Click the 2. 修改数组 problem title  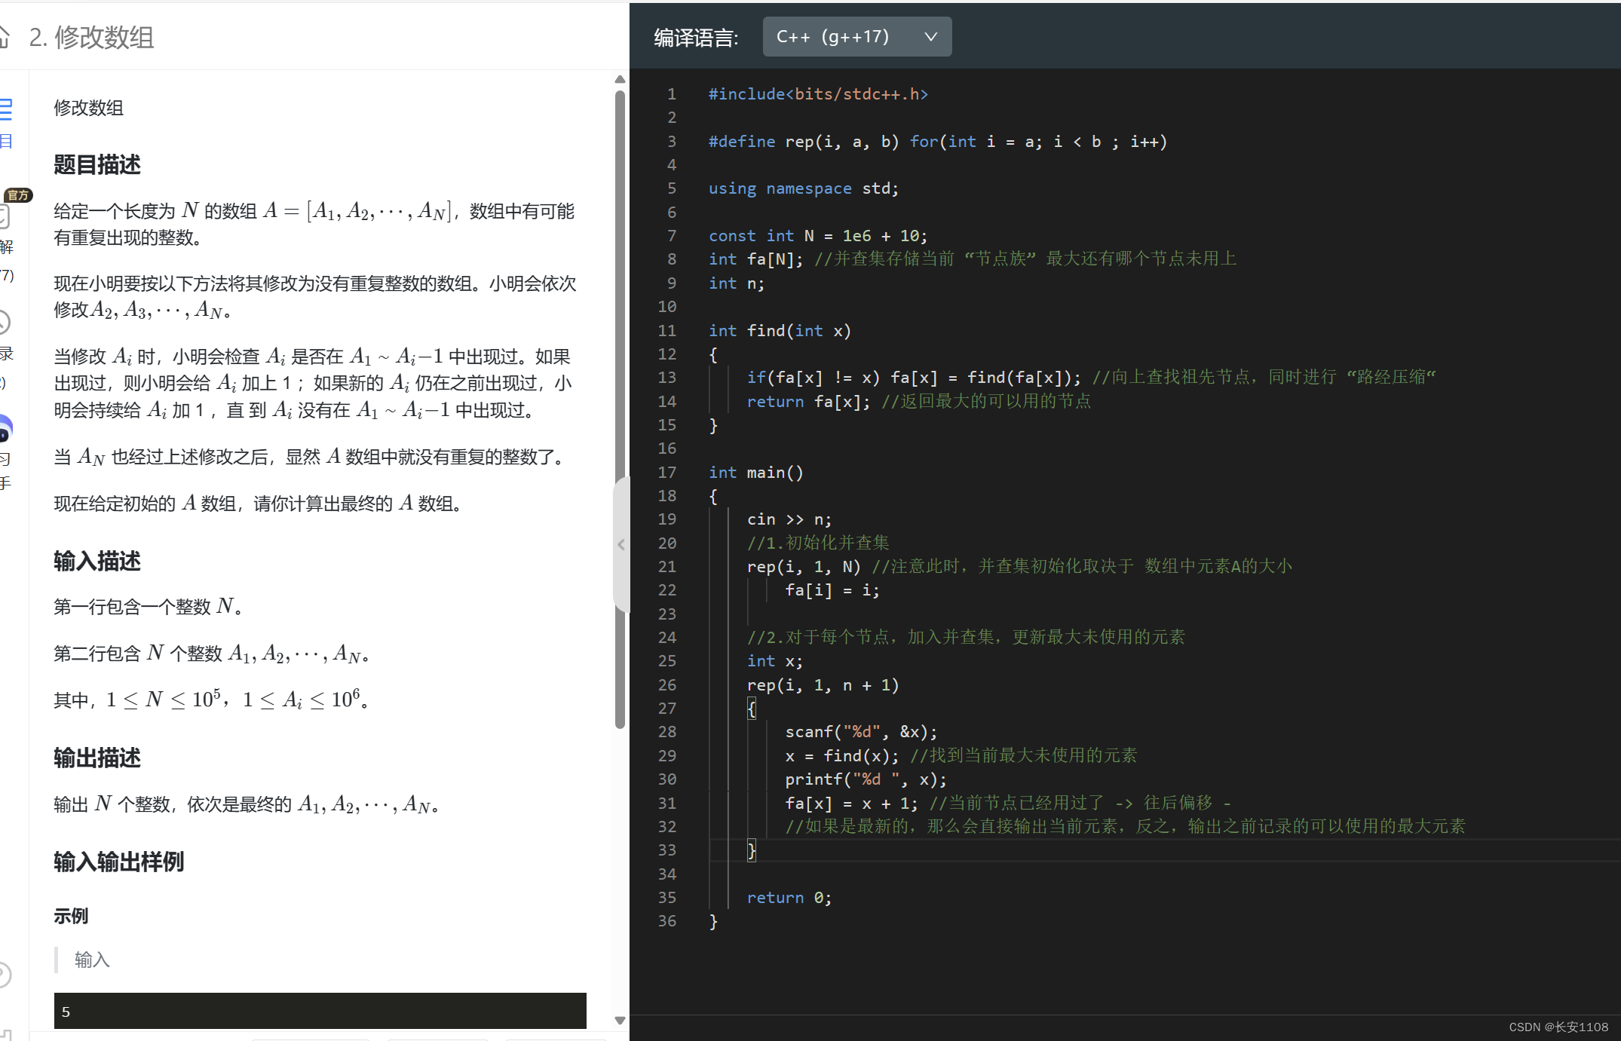[x=91, y=37]
